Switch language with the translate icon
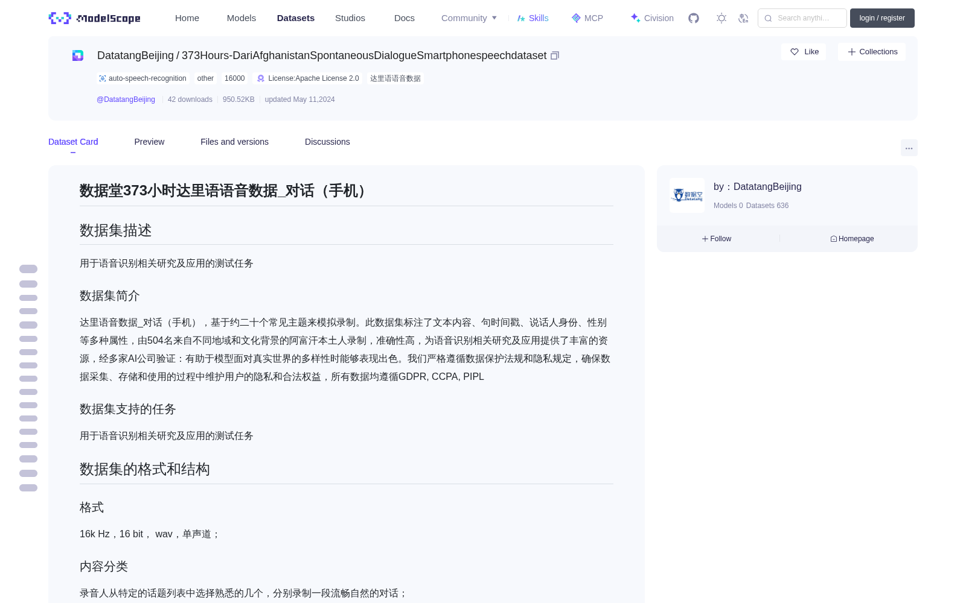The height and width of the screenshot is (603, 966). pyautogui.click(x=743, y=18)
